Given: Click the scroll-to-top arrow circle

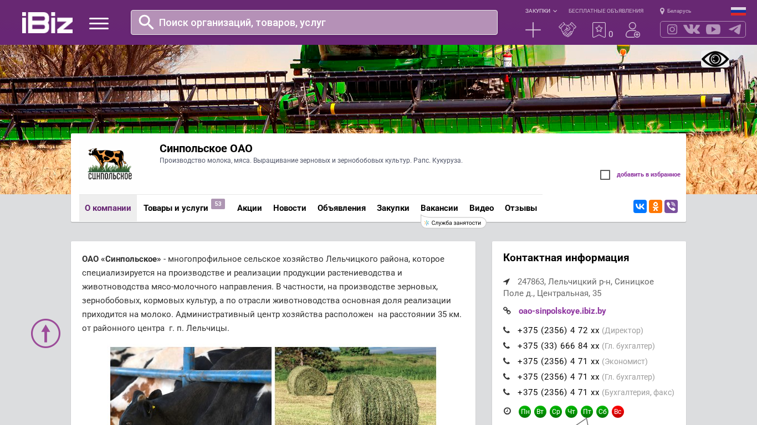Looking at the screenshot, I should pos(45,333).
